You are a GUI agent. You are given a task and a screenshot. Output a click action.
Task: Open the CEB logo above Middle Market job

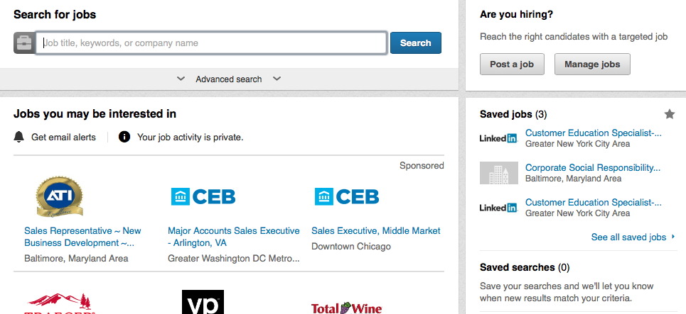click(x=347, y=196)
